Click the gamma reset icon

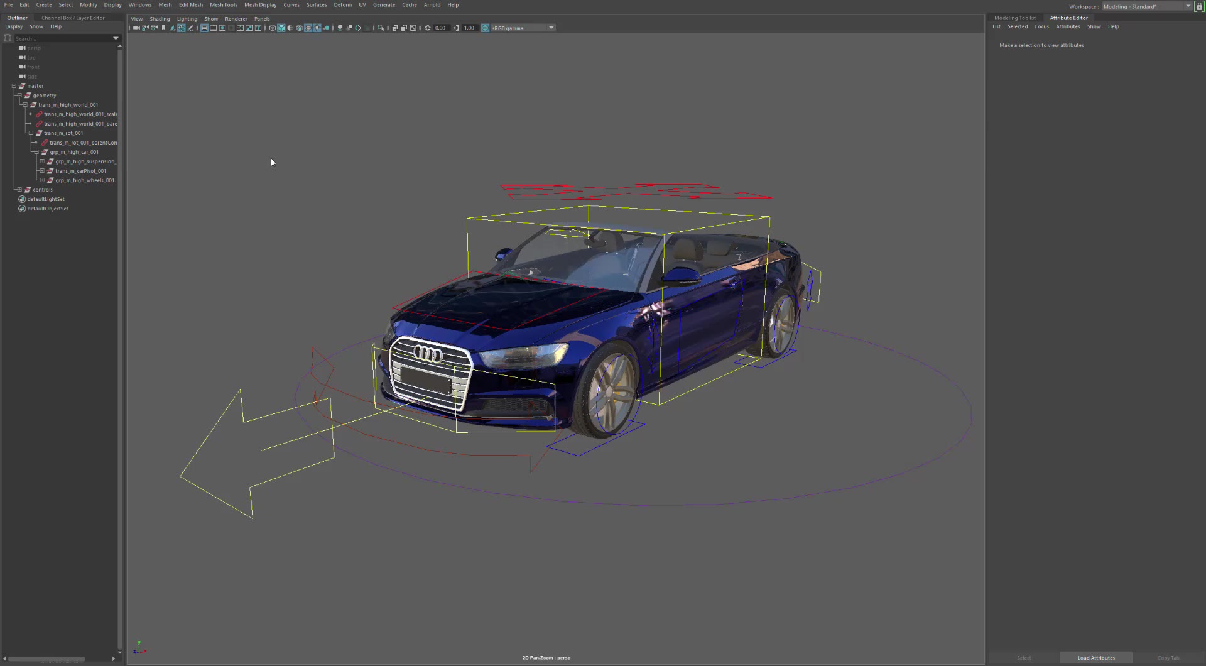(457, 28)
